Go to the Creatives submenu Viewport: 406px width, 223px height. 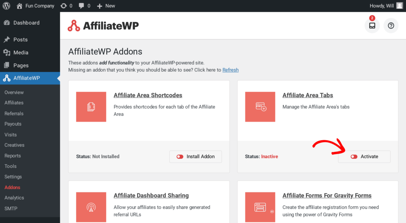pos(15,145)
